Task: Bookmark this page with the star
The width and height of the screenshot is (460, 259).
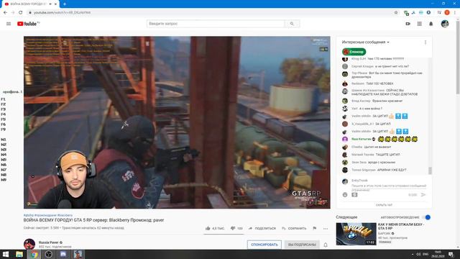Action: [396, 13]
